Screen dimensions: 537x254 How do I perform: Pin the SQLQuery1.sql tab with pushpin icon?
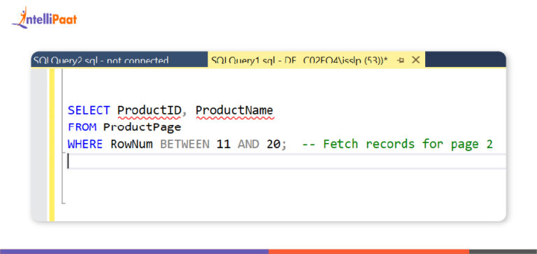point(401,60)
